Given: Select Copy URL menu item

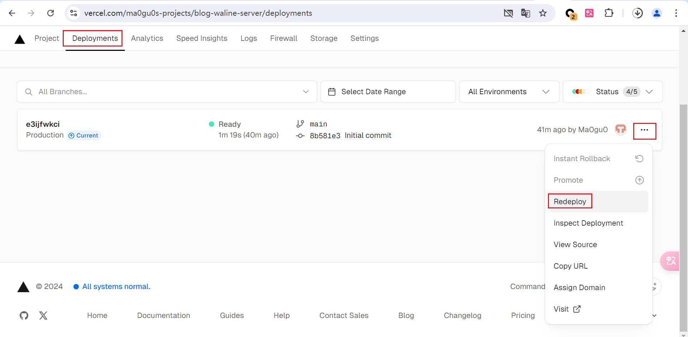Looking at the screenshot, I should [x=598, y=266].
